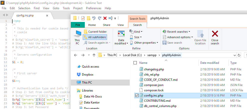The width and height of the screenshot is (247, 109).
Task: Go up one folder with up arrow
Action: tap(94, 55)
